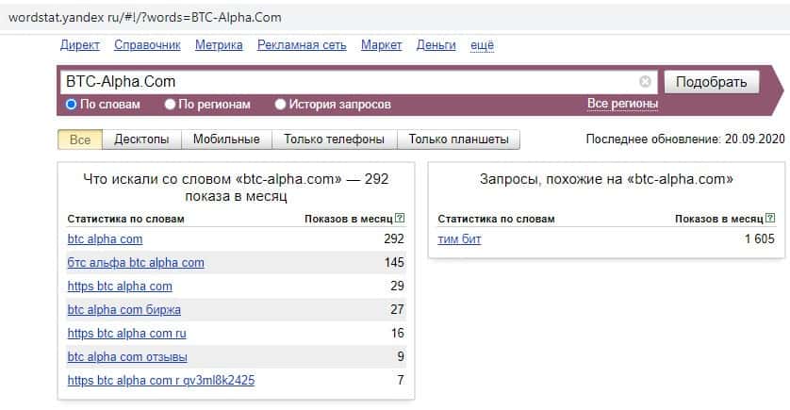The width and height of the screenshot is (790, 410).
Task: Select the По регионам radio option
Action: tap(171, 105)
